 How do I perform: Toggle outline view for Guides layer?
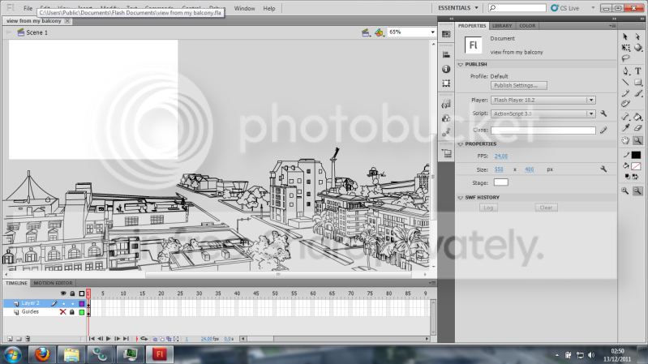(x=82, y=312)
